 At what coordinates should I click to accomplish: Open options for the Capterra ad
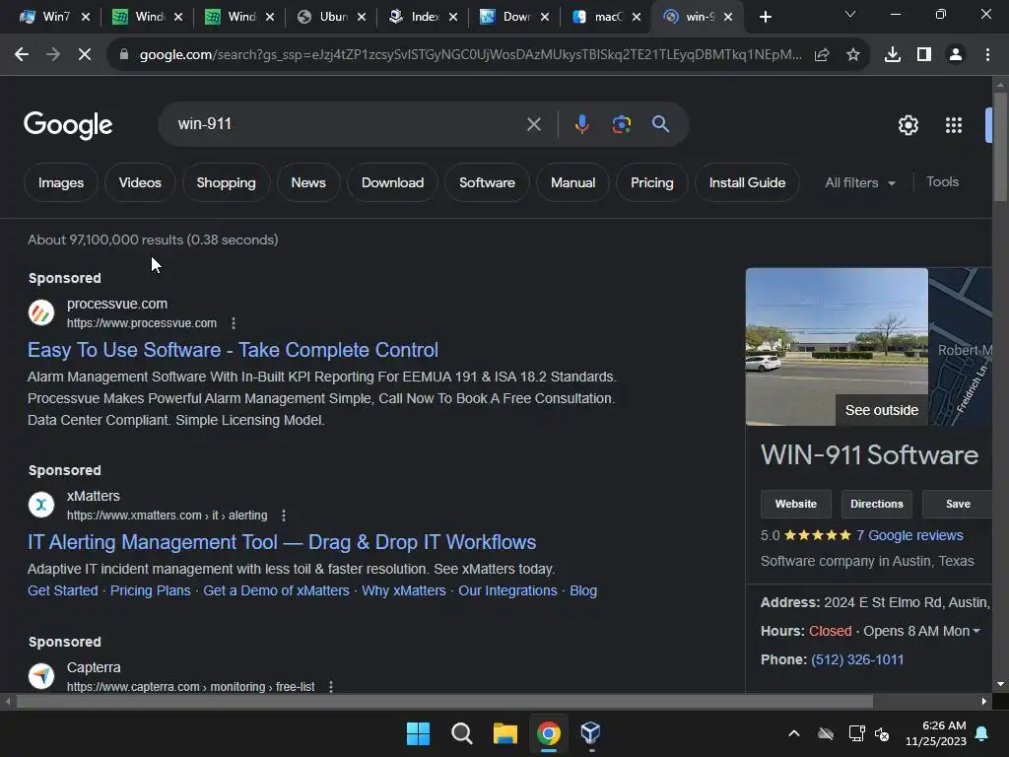[331, 687]
